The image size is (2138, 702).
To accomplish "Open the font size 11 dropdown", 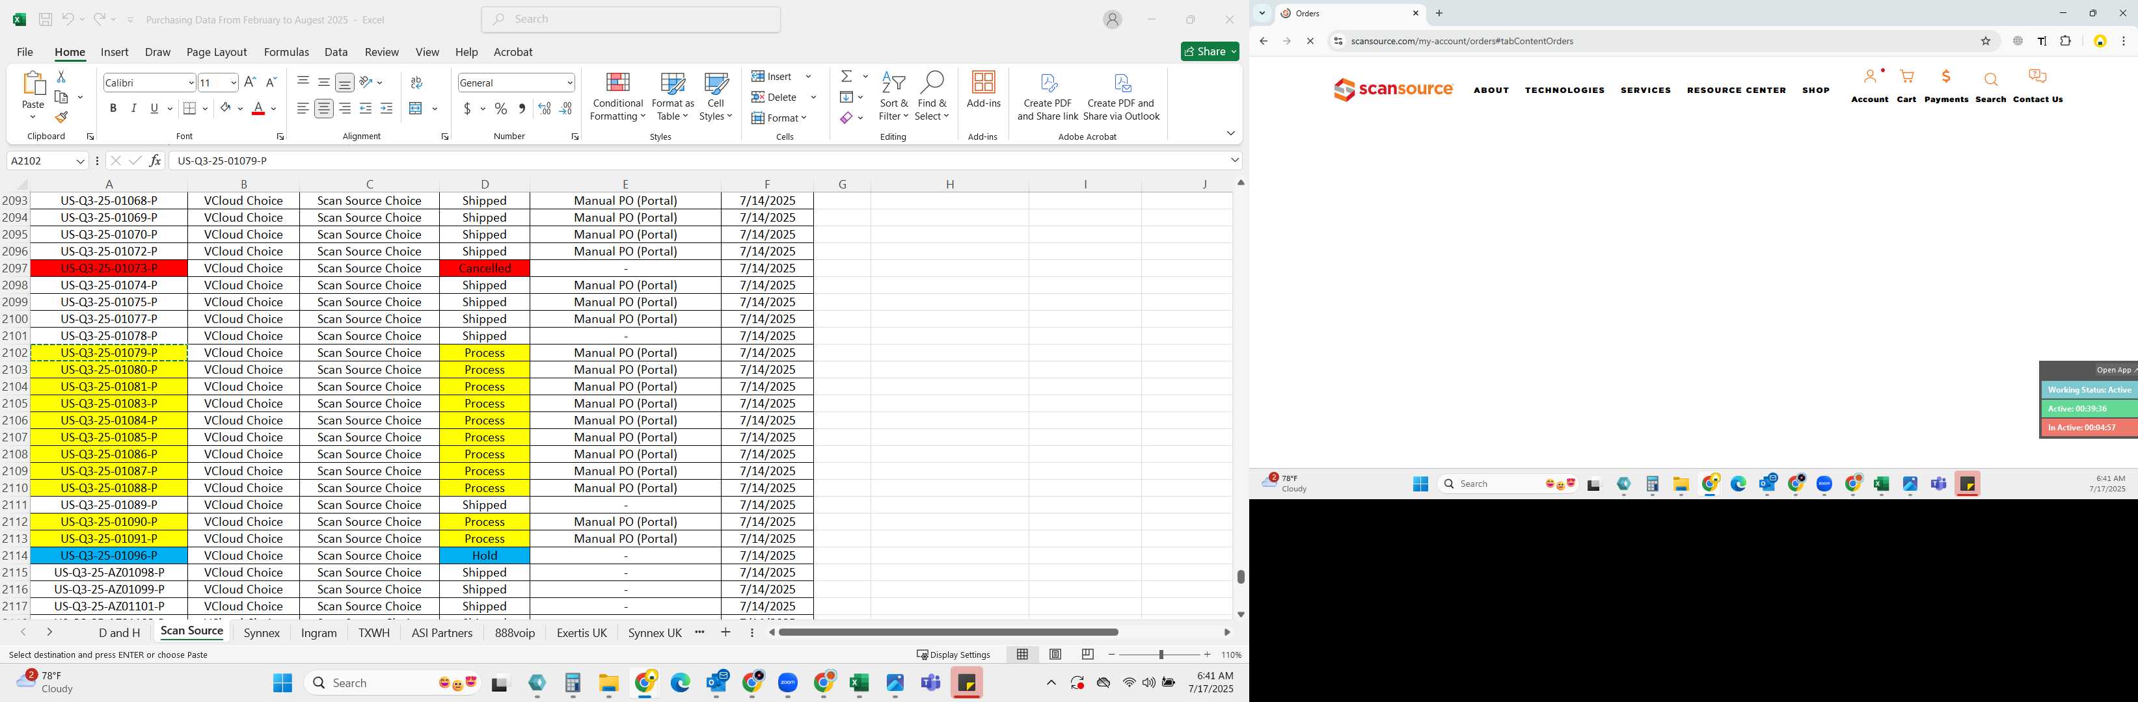I will (x=233, y=83).
